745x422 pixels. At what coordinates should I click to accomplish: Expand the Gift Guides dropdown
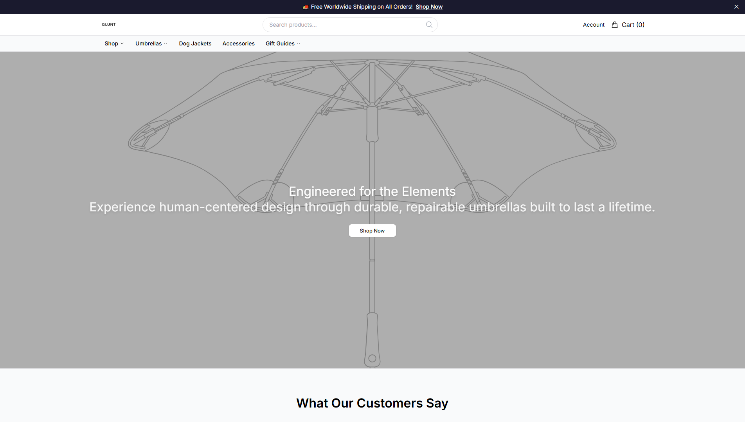click(x=283, y=43)
